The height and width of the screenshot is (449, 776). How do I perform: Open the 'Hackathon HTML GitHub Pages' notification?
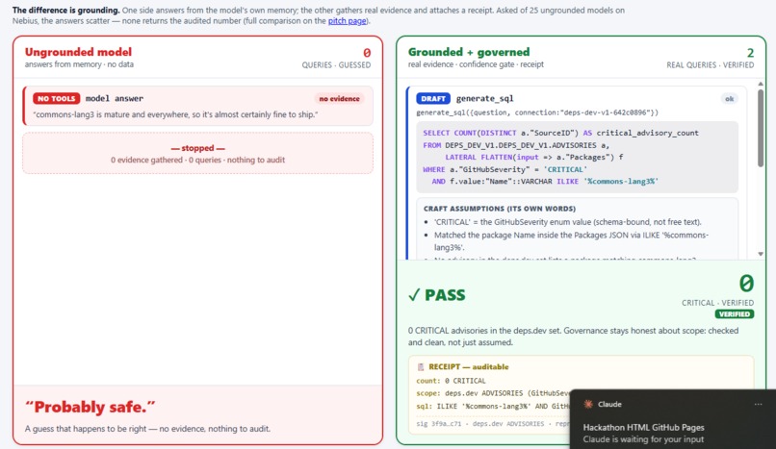643,427
